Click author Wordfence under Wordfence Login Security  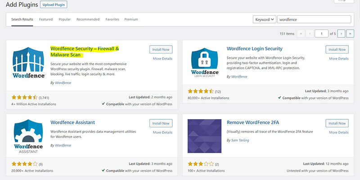239,76
